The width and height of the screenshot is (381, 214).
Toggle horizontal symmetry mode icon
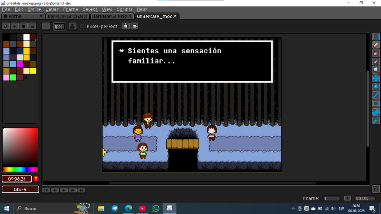pos(126,26)
